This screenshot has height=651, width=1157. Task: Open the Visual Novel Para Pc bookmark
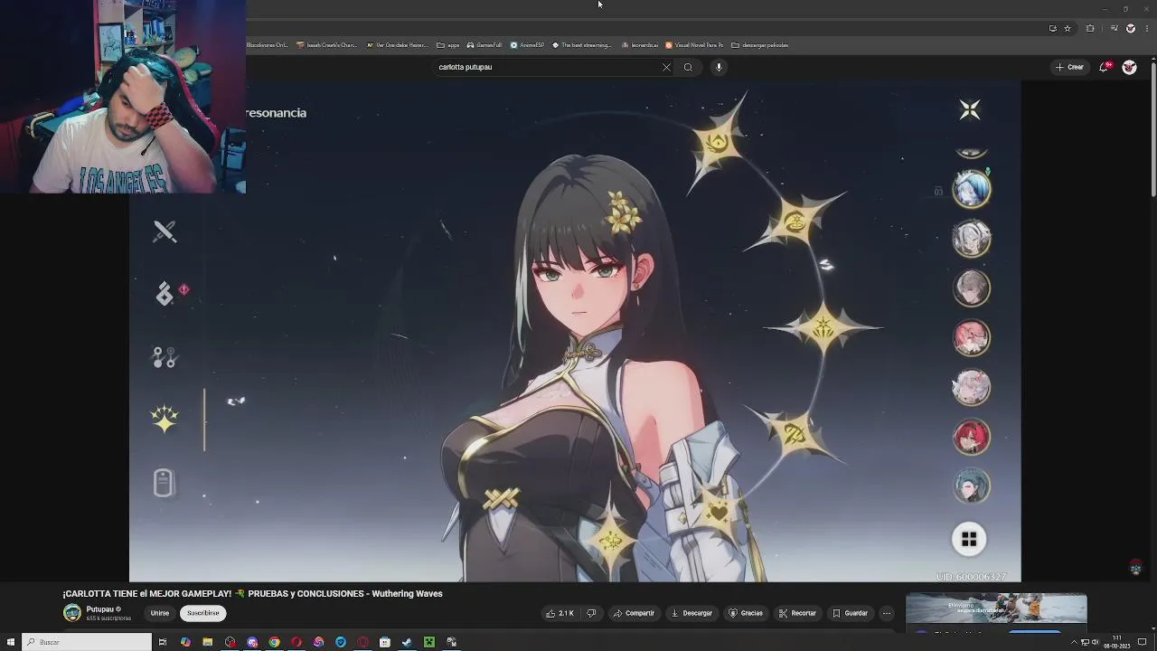(x=694, y=45)
